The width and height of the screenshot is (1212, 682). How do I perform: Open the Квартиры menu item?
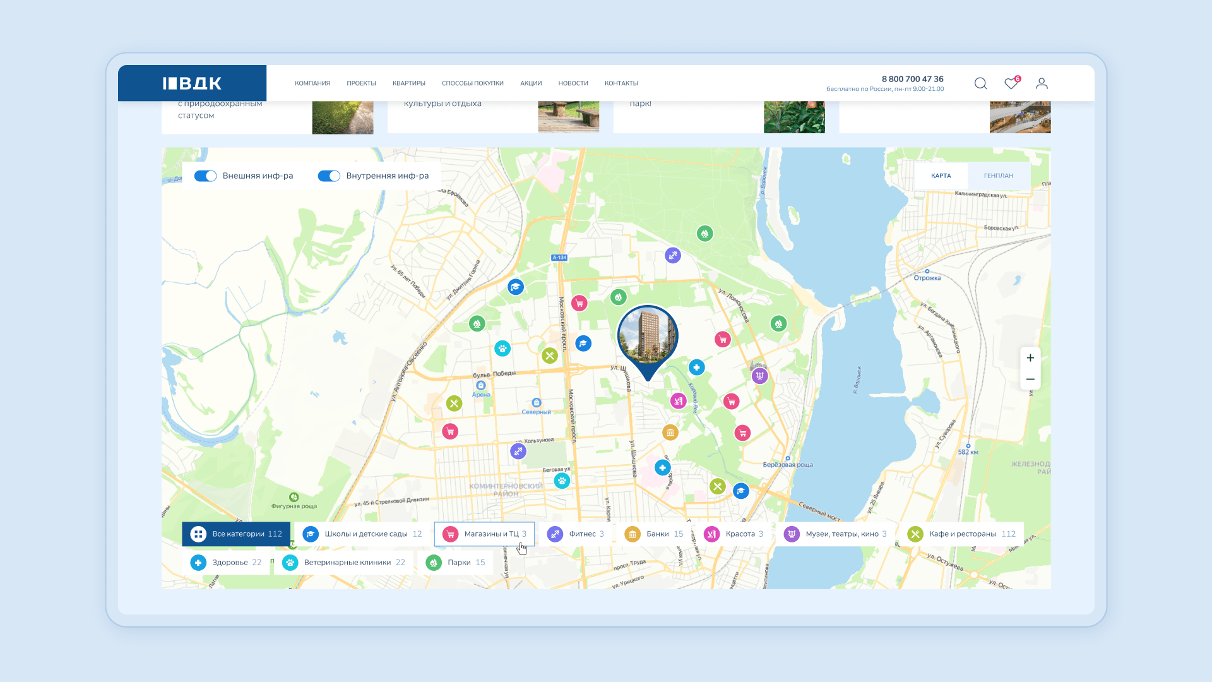408,83
